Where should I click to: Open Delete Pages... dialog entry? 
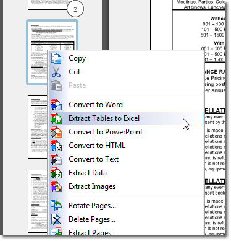coord(126,219)
